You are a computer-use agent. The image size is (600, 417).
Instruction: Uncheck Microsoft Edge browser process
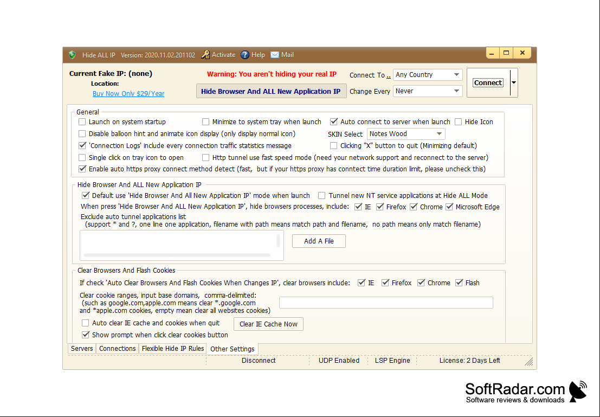[449, 207]
